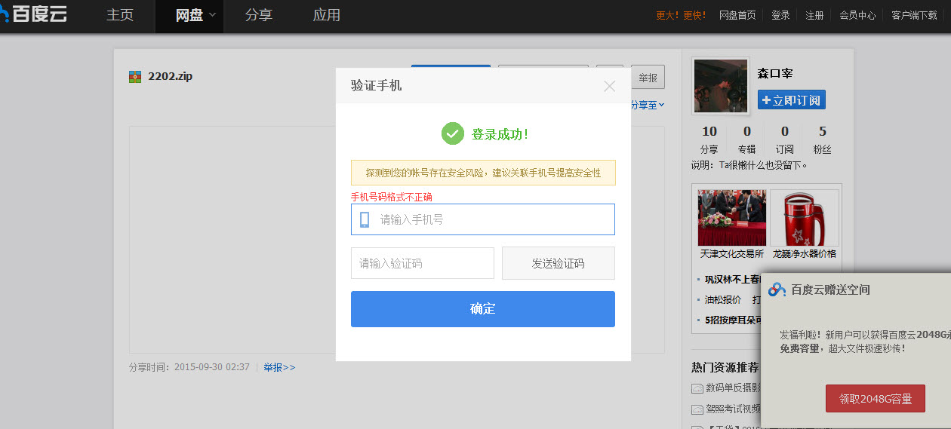
Task: Click the 10 分享 count
Action: click(709, 140)
